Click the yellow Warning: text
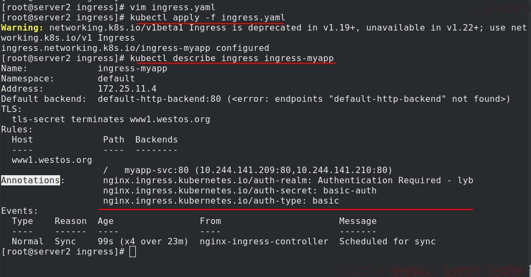 (23, 28)
